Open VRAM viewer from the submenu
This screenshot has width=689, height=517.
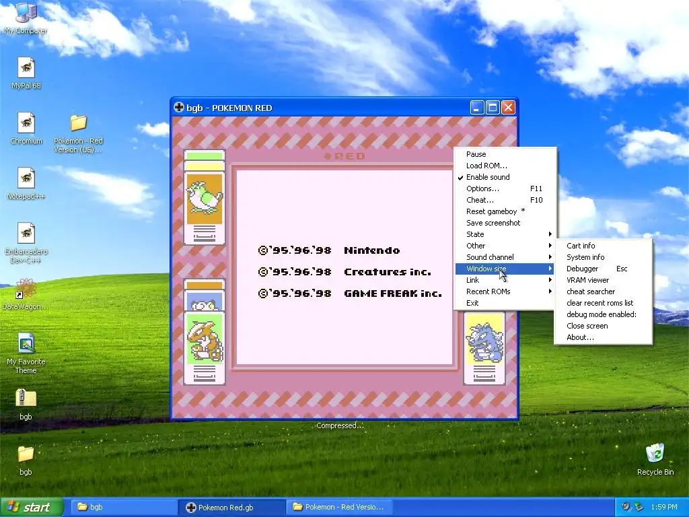[604, 280]
